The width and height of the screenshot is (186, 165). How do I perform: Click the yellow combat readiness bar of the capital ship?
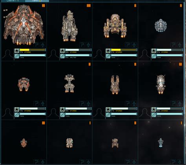(33, 50)
